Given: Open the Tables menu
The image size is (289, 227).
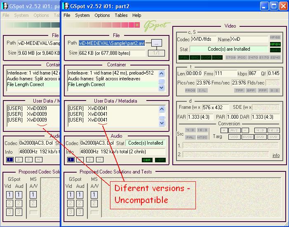Looking at the screenshot, I should pos(121,15).
